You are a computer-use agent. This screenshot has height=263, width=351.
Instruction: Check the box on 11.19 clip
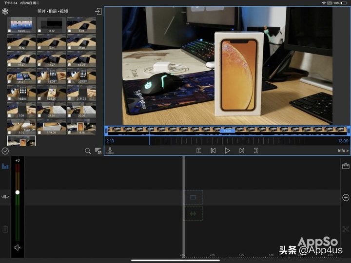point(39,31)
